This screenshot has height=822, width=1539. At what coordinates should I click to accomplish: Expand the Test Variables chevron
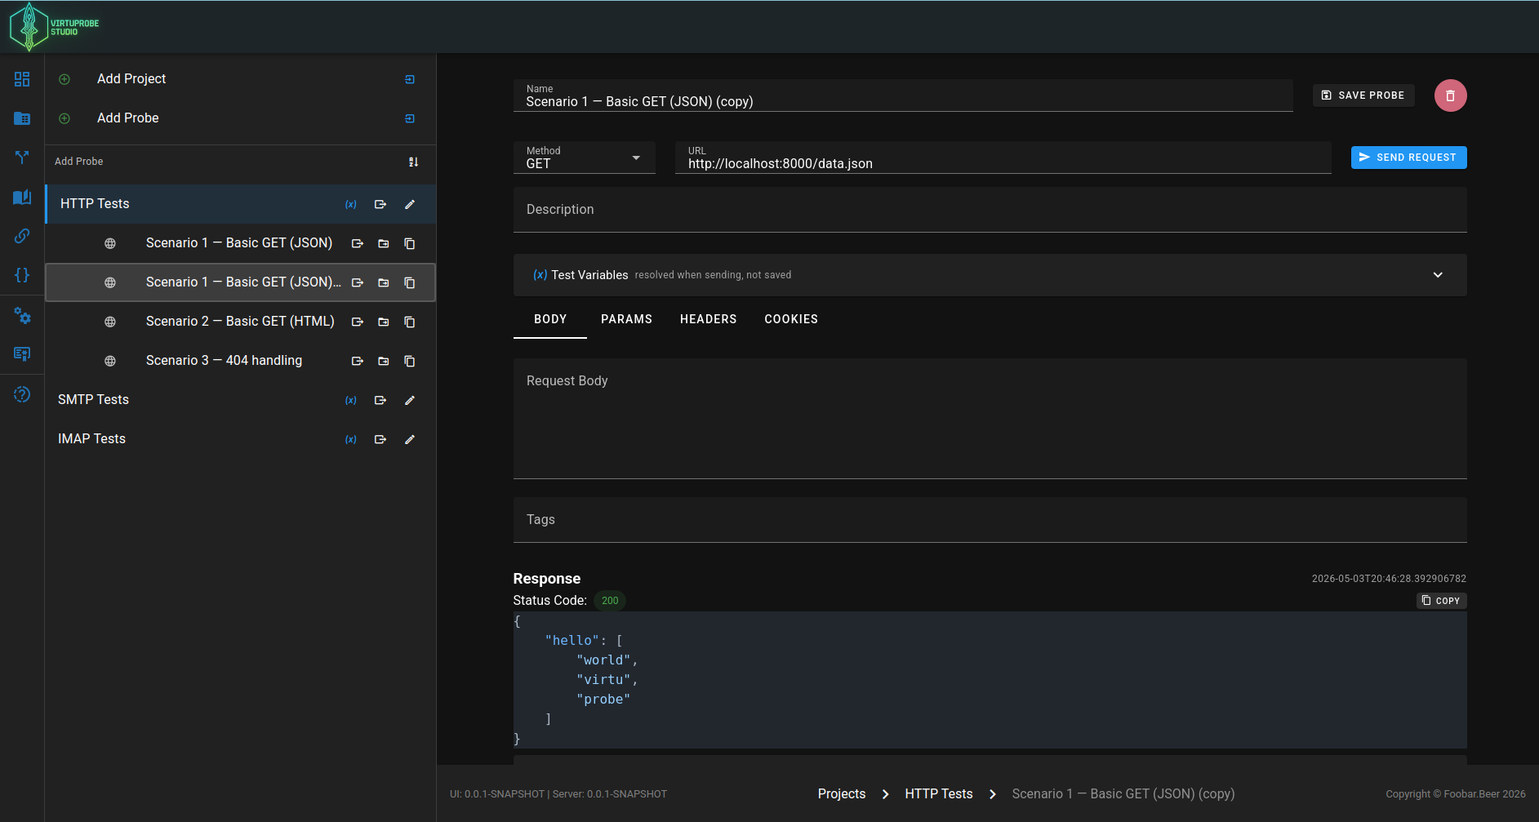pos(1438,275)
